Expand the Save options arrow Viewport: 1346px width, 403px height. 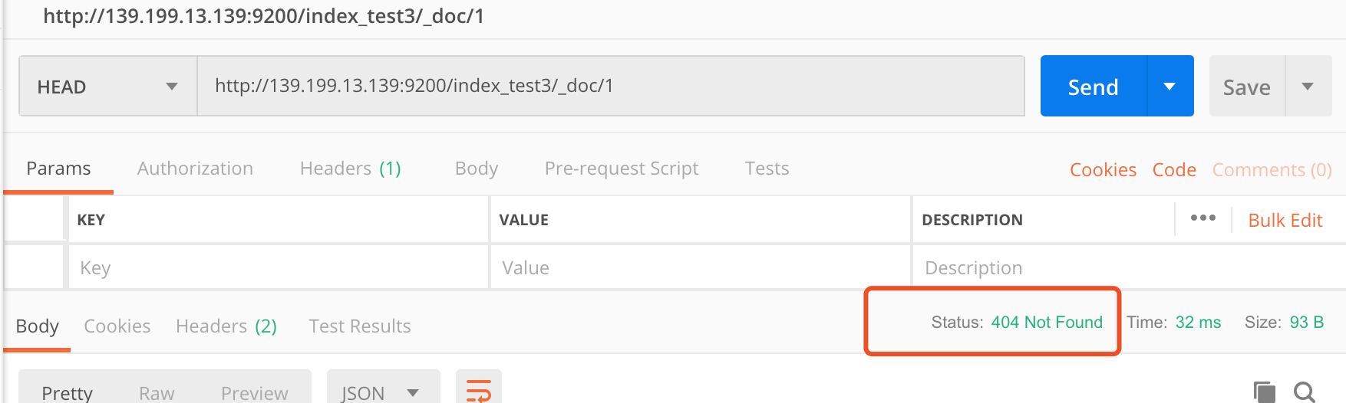1308,87
